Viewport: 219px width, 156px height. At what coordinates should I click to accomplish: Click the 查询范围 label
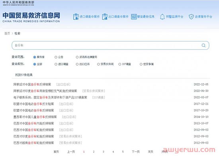[x=18, y=57]
